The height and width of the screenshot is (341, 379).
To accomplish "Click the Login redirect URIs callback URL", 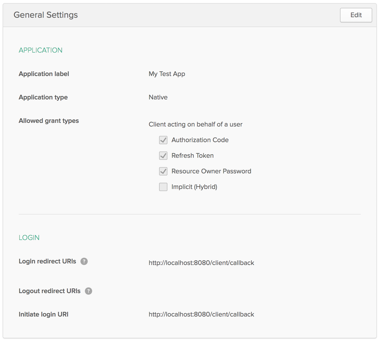I will tap(201, 263).
